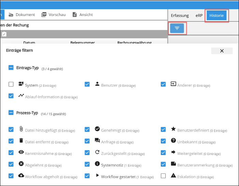Click the Dokument scanner icon
The image size is (239, 186).
pos(11,15)
